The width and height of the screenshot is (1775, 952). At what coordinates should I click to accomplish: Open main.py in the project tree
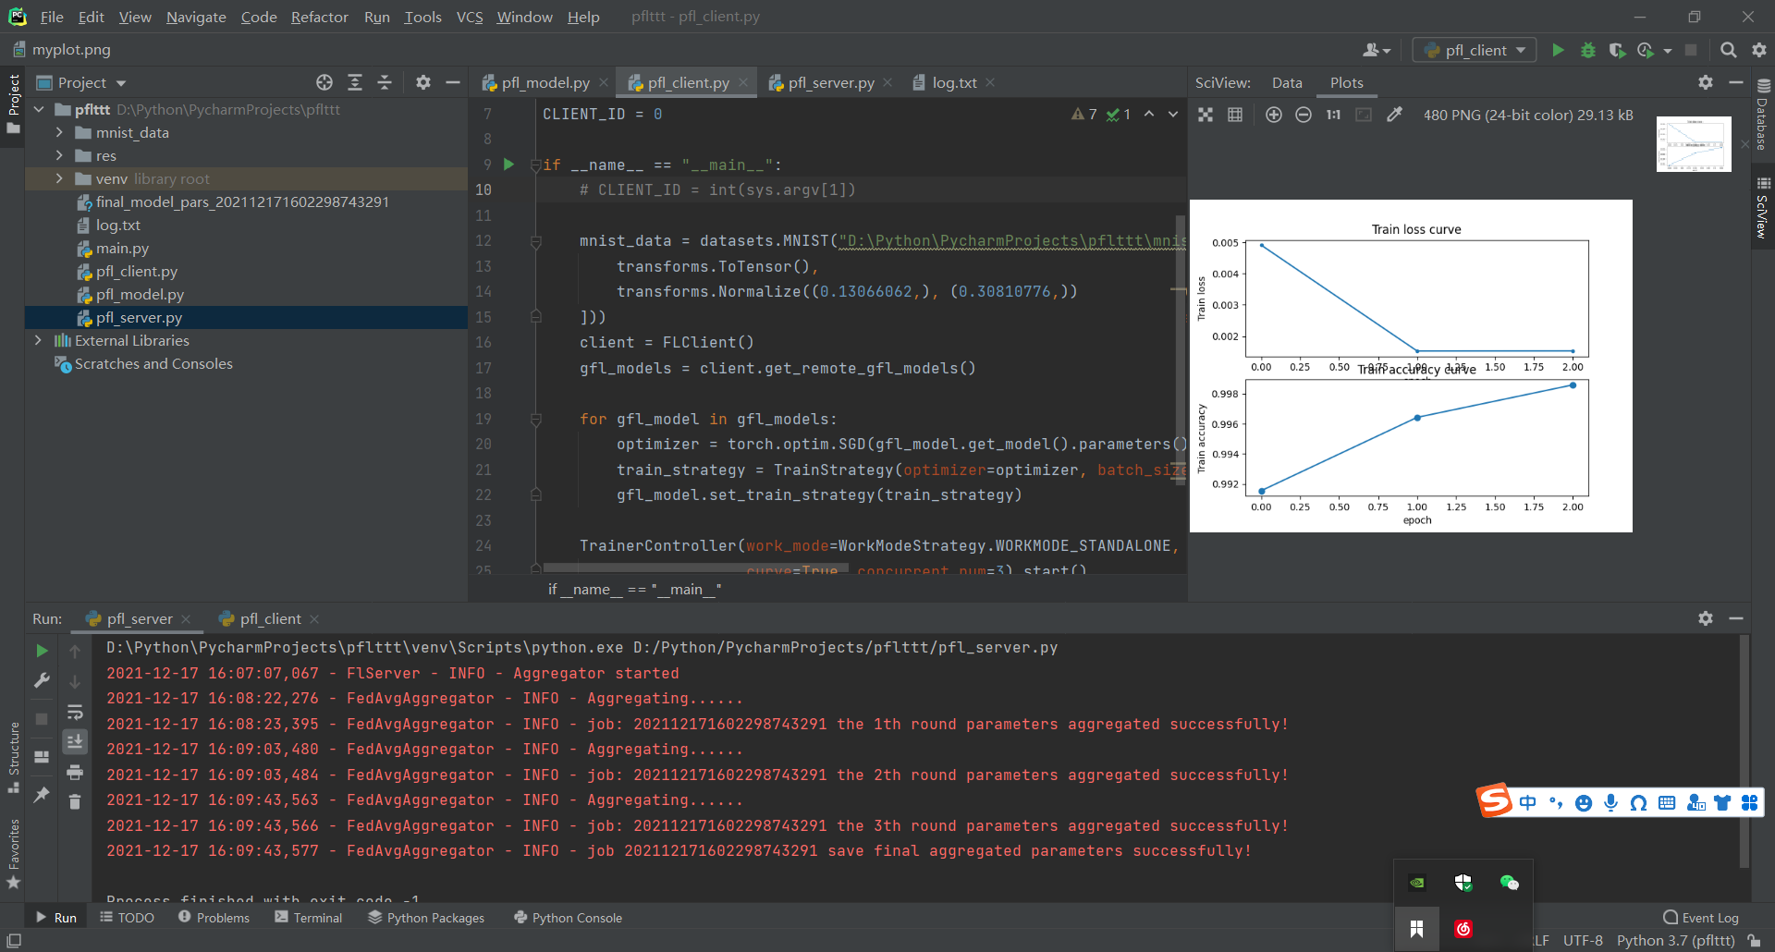tap(122, 248)
